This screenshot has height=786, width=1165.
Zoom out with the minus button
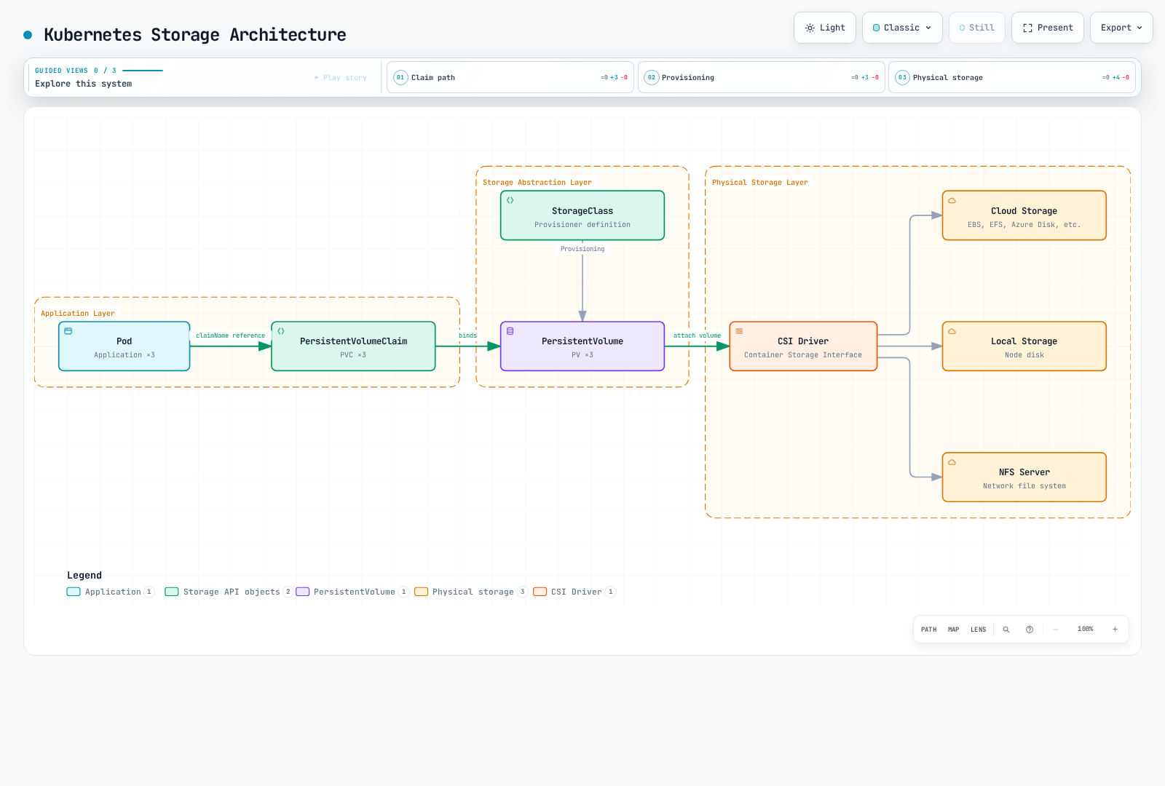1056,630
